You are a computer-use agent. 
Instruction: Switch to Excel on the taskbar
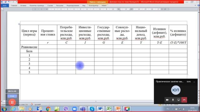(x=109, y=109)
